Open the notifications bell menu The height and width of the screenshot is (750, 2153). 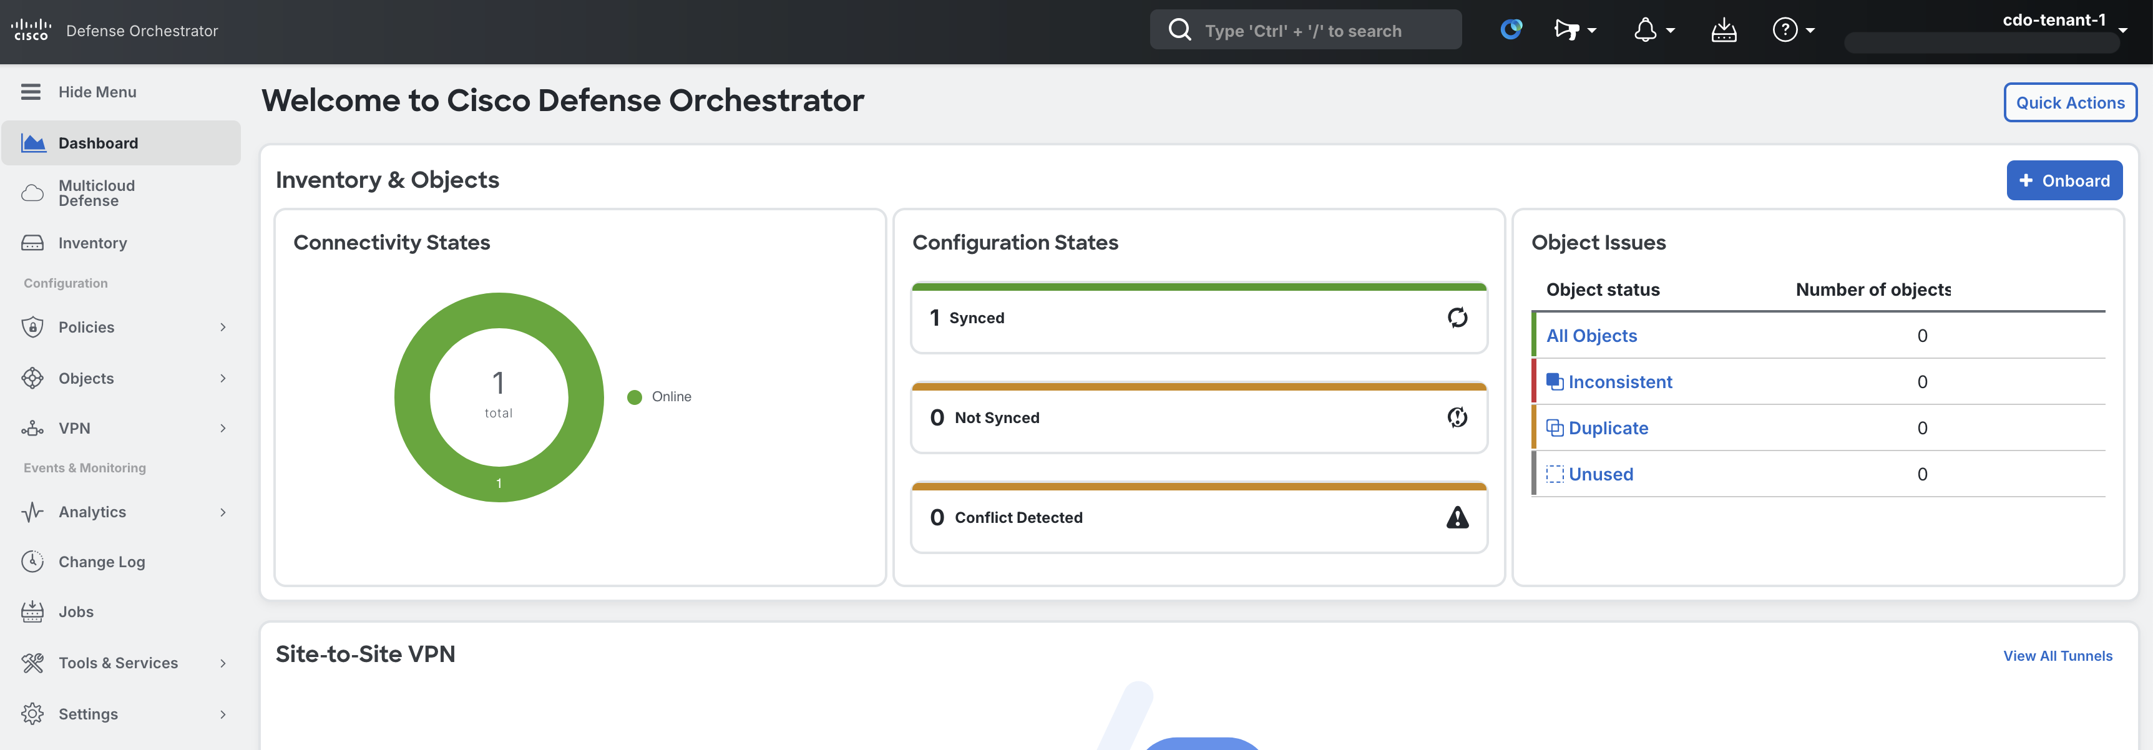pos(1653,30)
